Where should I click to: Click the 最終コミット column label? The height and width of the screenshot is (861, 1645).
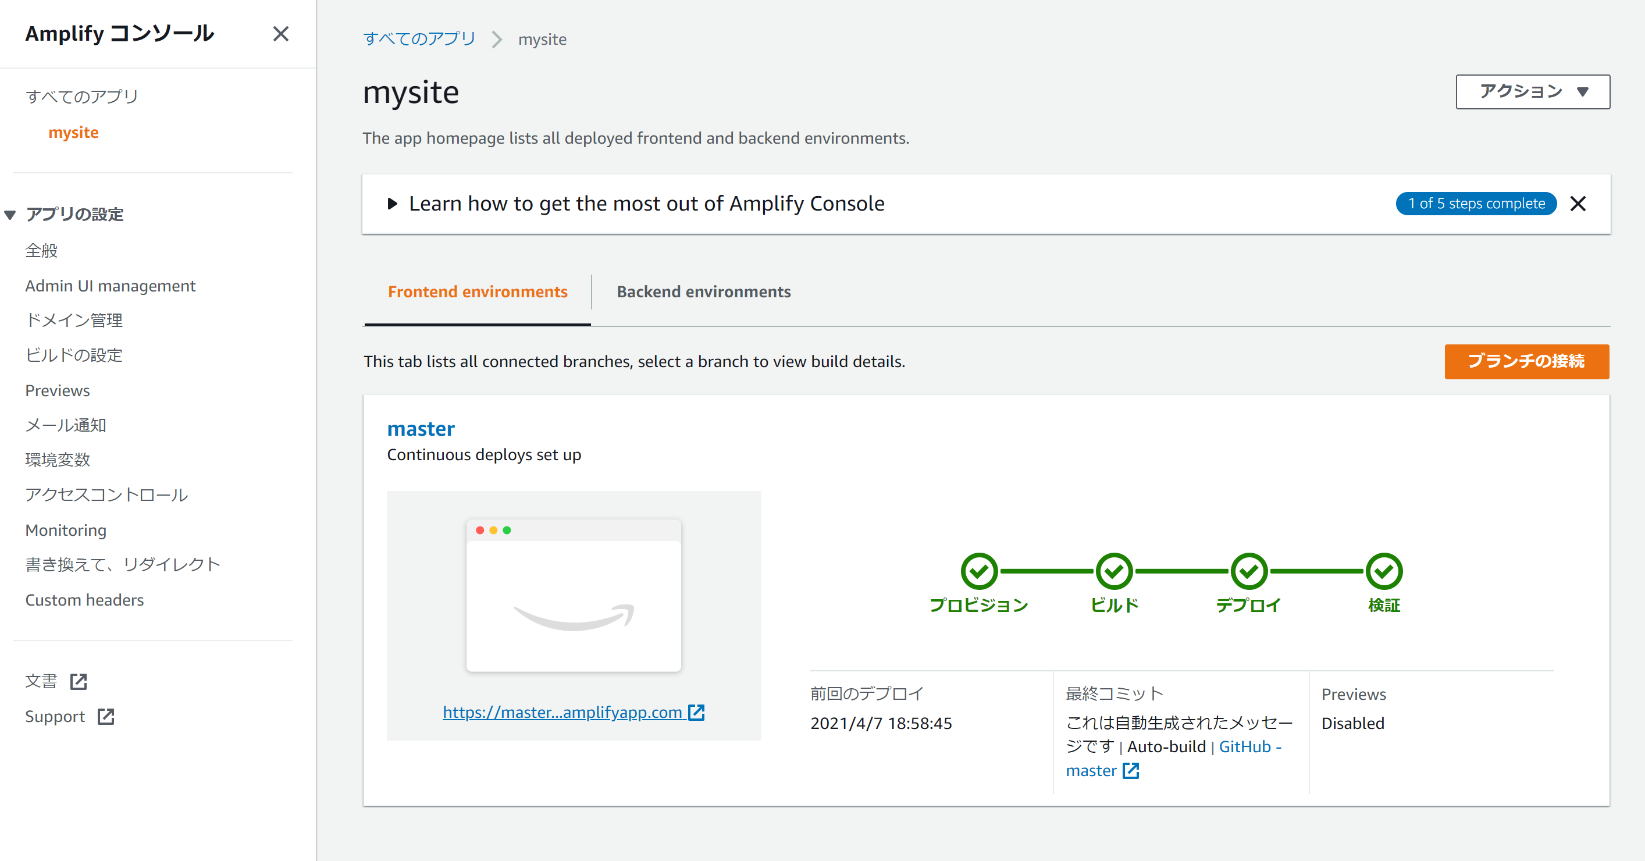coord(1115,693)
